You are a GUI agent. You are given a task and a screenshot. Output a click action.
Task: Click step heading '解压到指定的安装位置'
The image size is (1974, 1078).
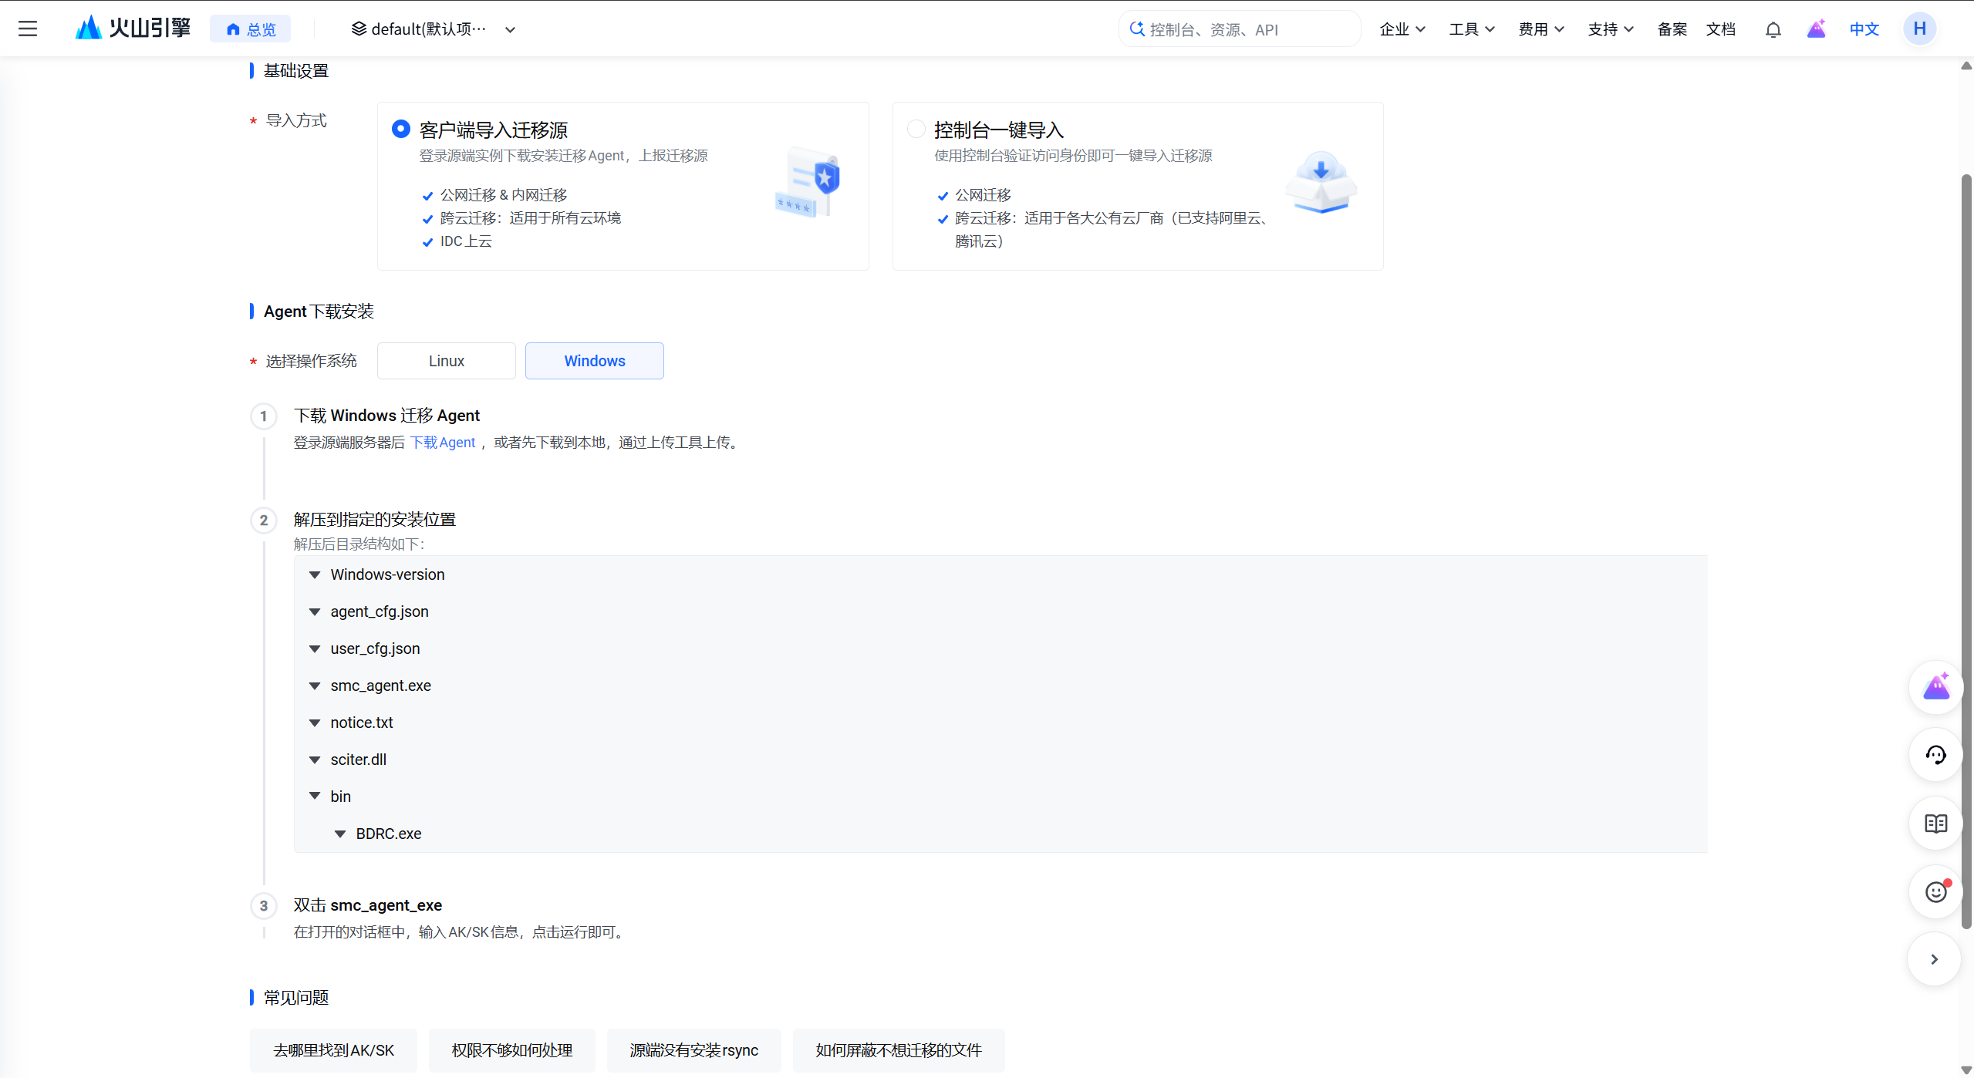point(374,520)
